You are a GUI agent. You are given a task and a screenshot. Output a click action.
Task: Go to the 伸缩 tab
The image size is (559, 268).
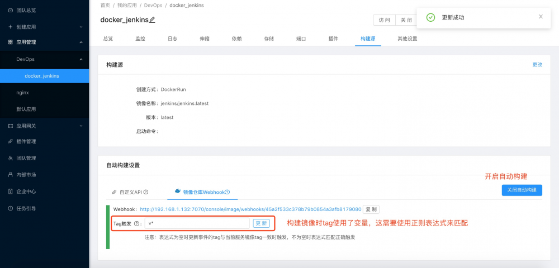(205, 39)
